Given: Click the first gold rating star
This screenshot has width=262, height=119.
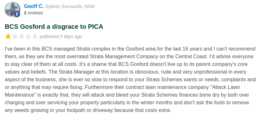Looking at the screenshot, I should 8,36.
